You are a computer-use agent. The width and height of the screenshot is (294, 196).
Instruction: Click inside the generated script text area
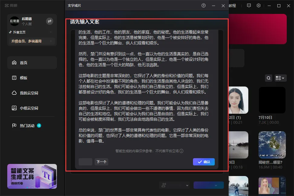coord(143,86)
